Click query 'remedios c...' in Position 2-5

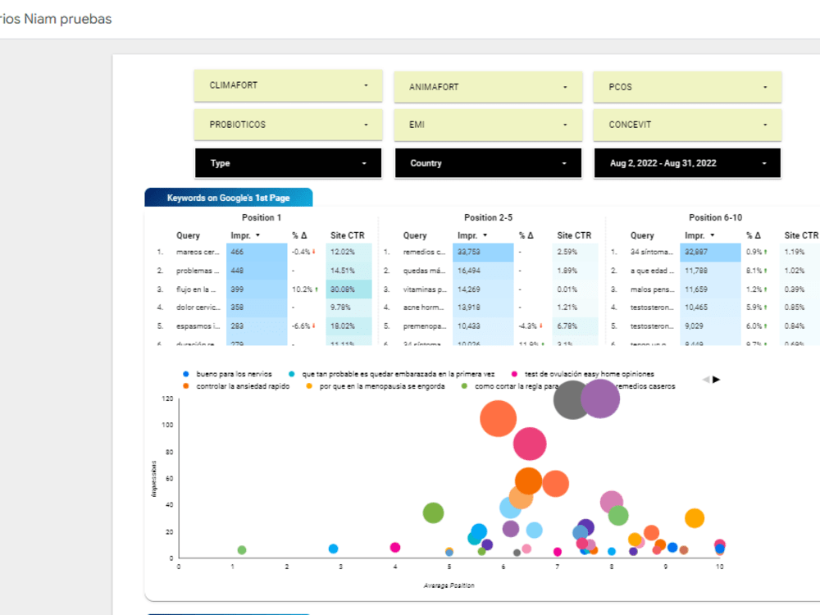pos(424,252)
